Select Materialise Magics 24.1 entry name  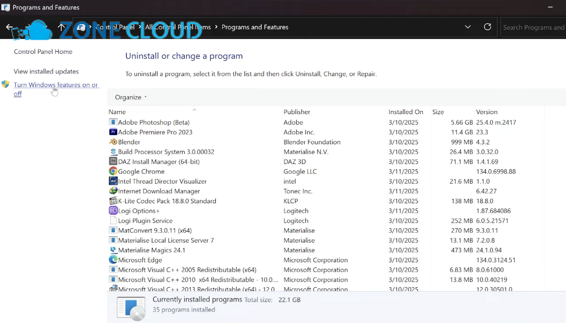tap(152, 250)
